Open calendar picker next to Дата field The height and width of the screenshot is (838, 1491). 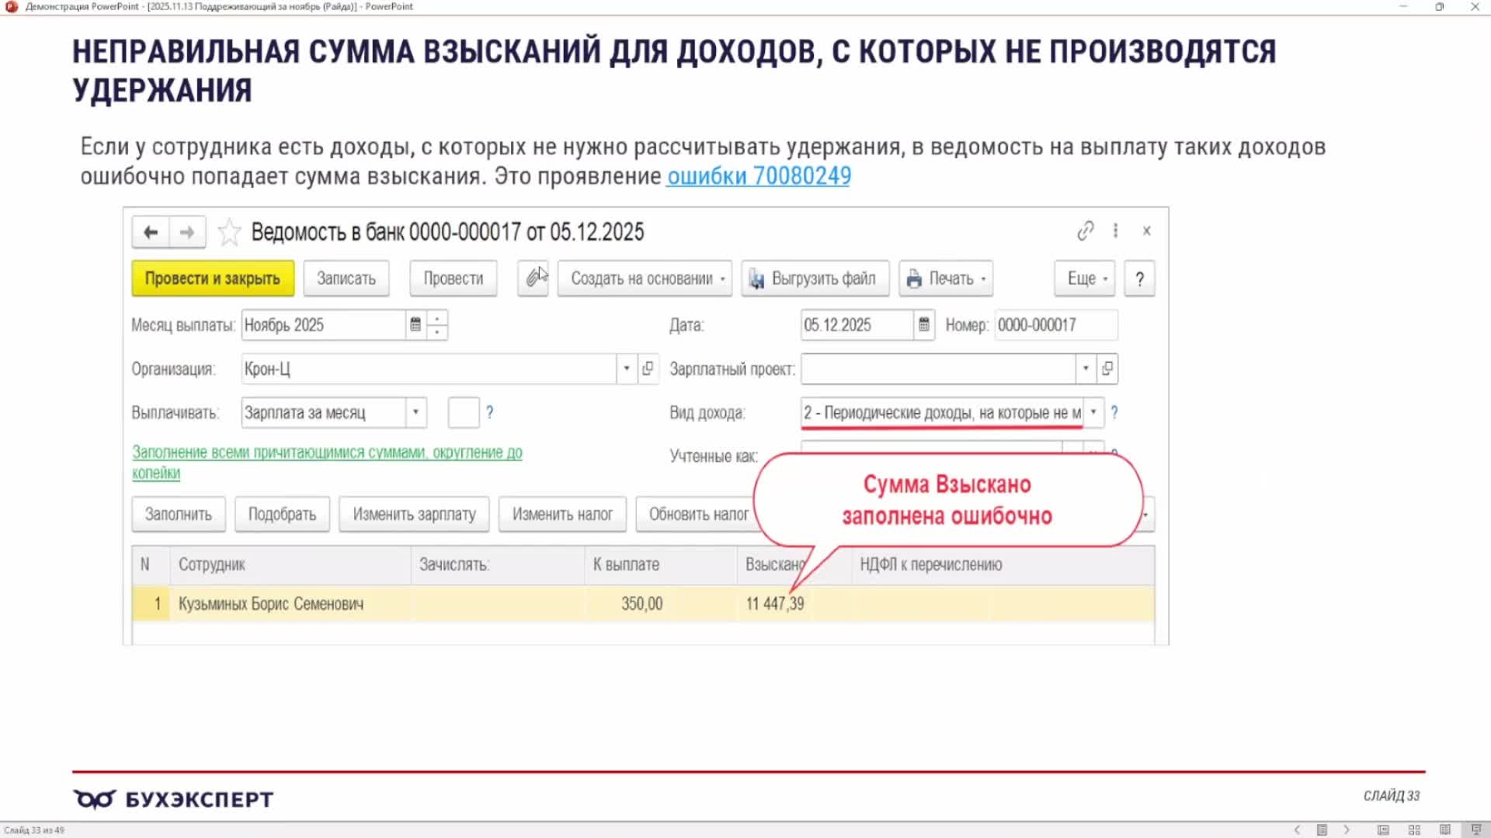pyautogui.click(x=923, y=325)
